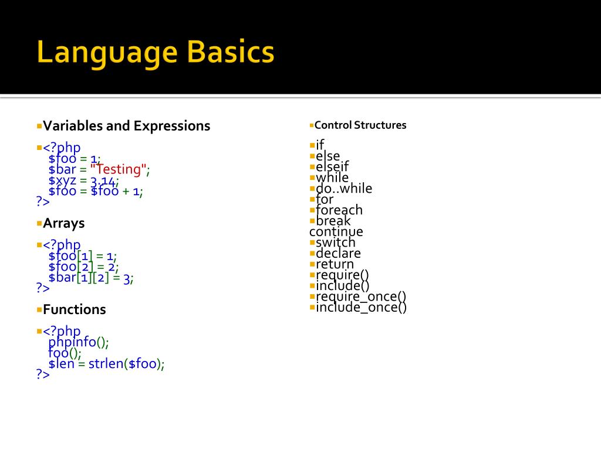This screenshot has width=601, height=450.
Task: Click the line '$foo[1] = 1;'
Action: [82, 256]
